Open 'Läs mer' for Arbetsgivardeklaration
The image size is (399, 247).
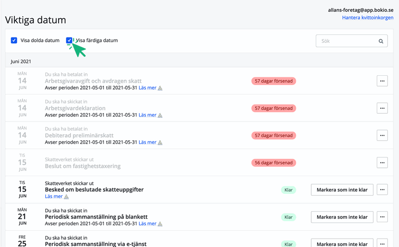147,115
